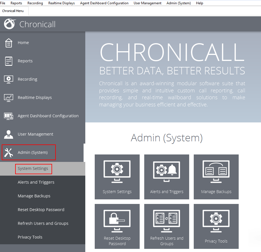Select the Chronicall Menu tab
Viewport: 261px width, 252px height.
tap(13, 11)
